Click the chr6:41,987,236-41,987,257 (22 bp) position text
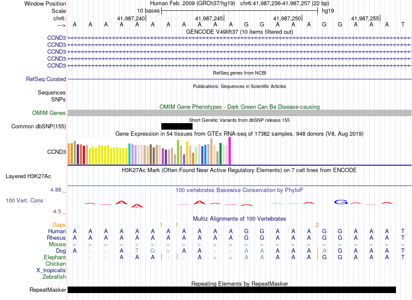 284,3
